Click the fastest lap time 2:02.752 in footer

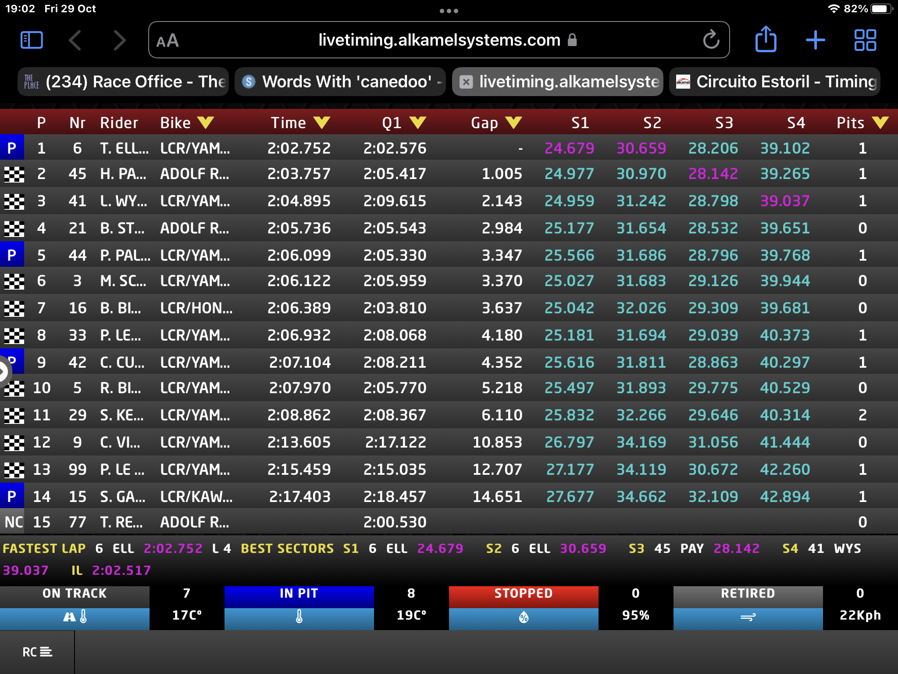tap(173, 549)
